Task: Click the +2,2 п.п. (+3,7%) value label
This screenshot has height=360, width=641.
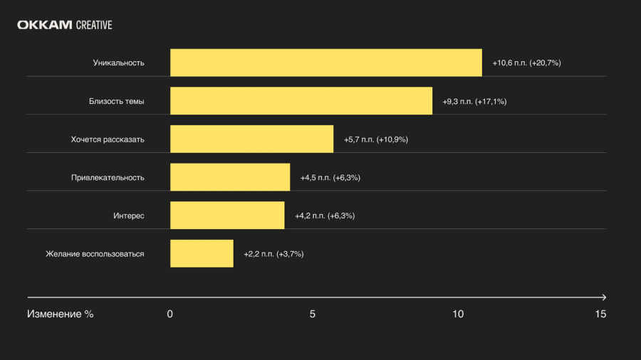Action: [273, 254]
